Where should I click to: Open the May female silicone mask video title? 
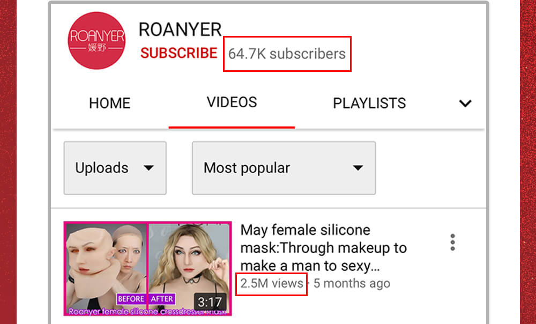pyautogui.click(x=323, y=248)
